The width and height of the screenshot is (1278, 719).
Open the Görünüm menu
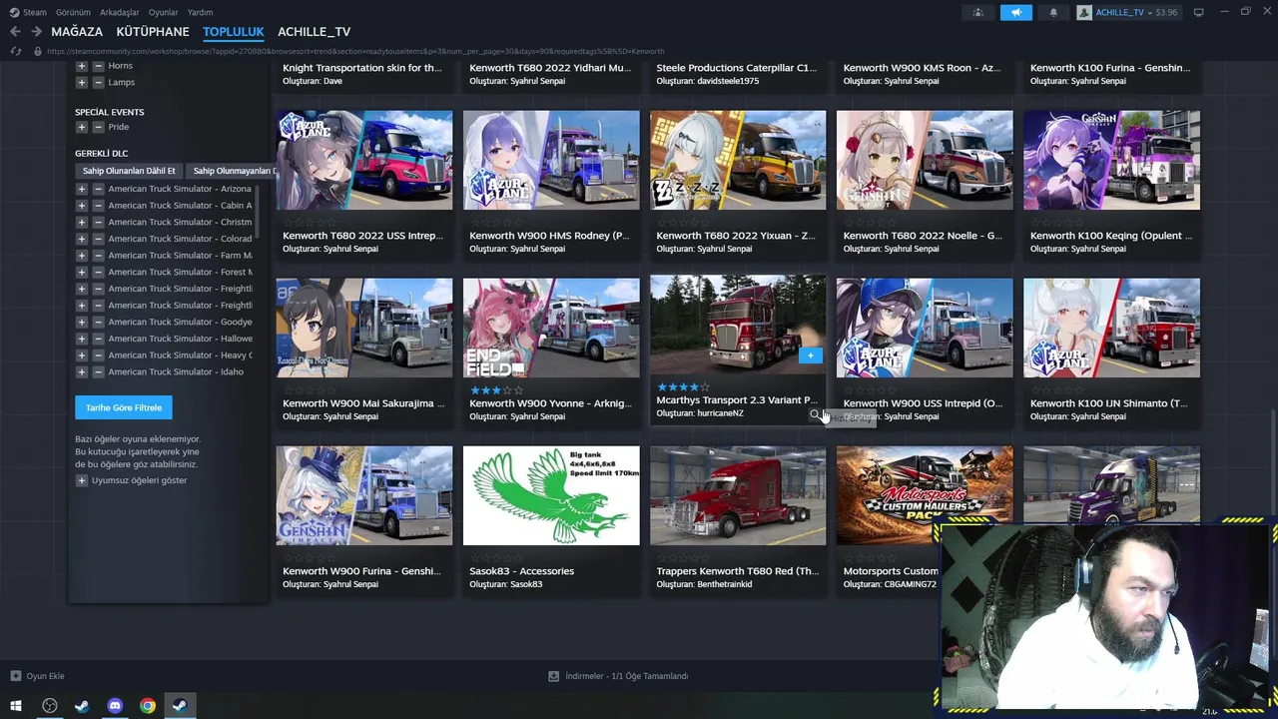(x=73, y=12)
